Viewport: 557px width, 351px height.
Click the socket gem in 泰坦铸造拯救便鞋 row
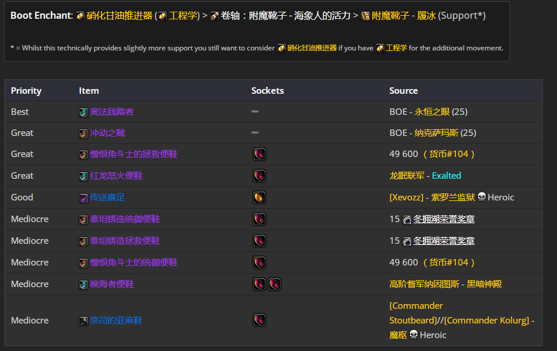point(259,241)
